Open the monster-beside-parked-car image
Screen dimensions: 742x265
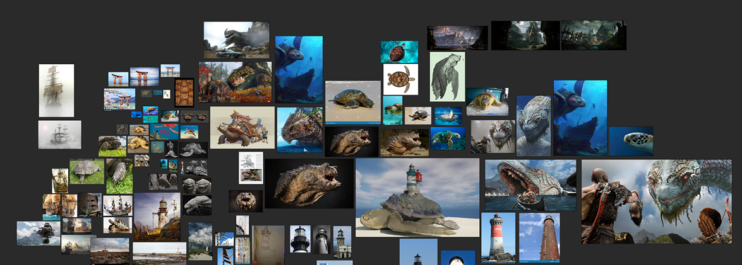[237, 40]
